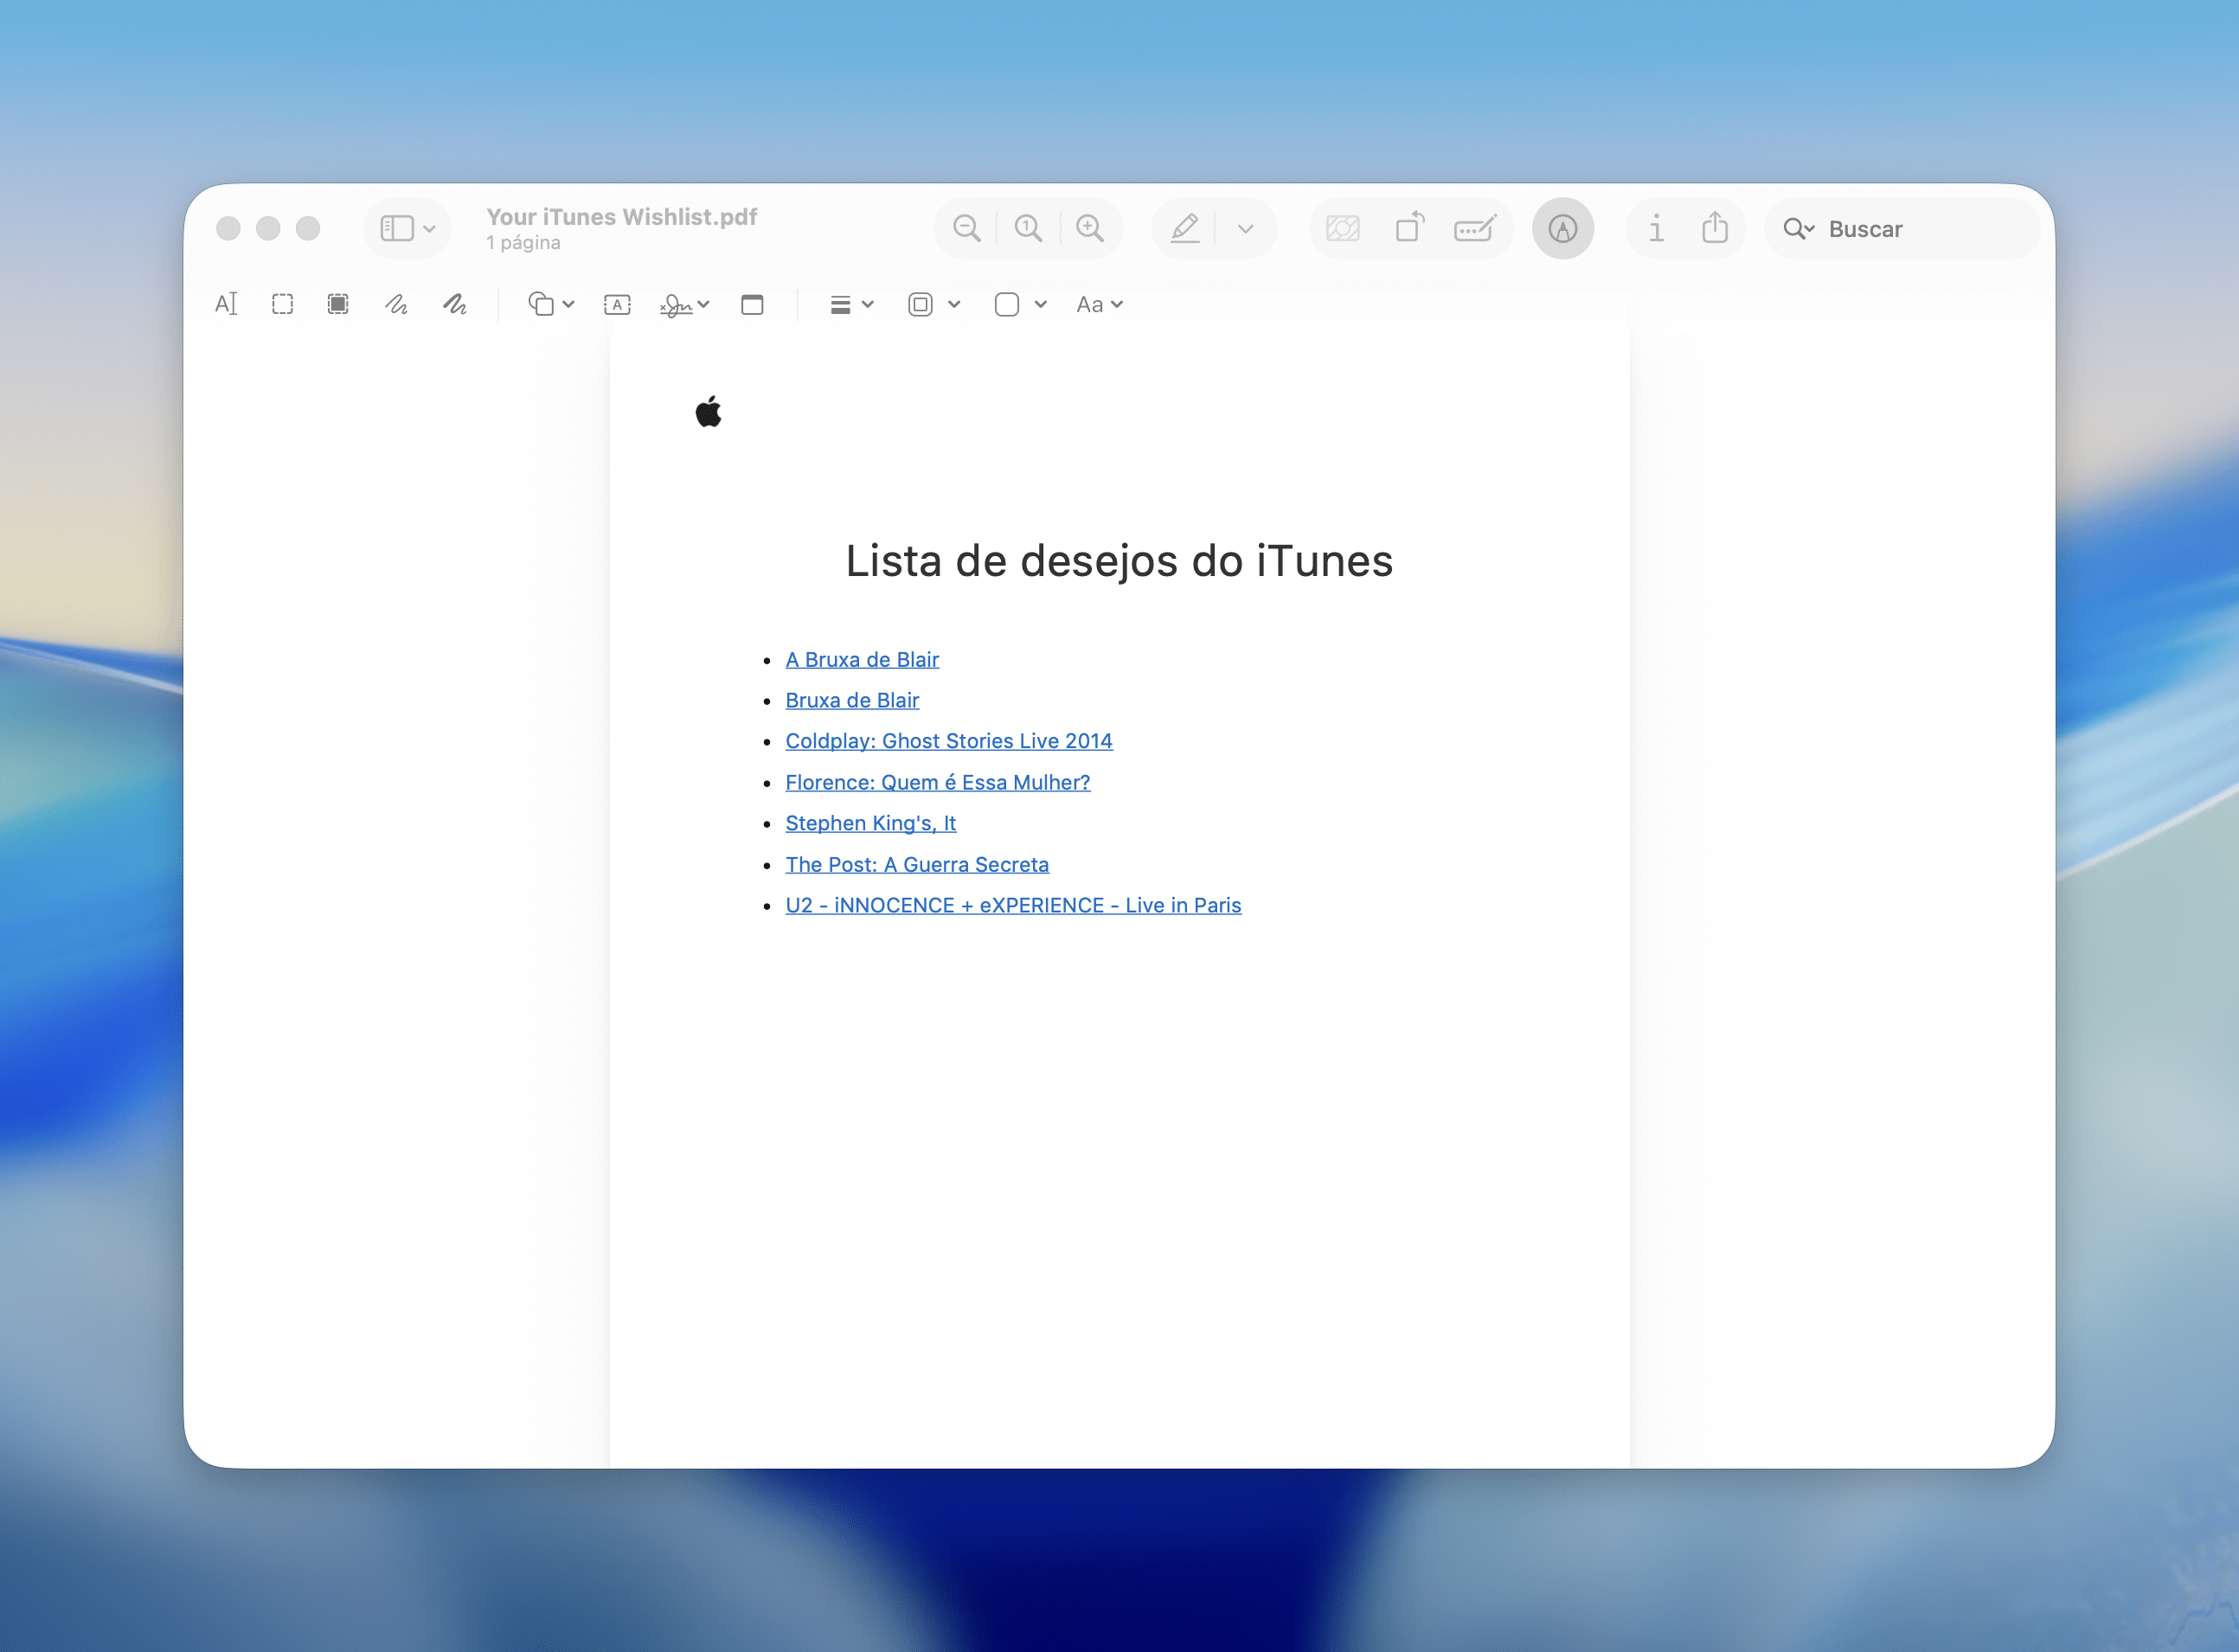Viewport: 2239px width, 1652px height.
Task: Toggle the highlight pen tool
Action: (x=1185, y=229)
